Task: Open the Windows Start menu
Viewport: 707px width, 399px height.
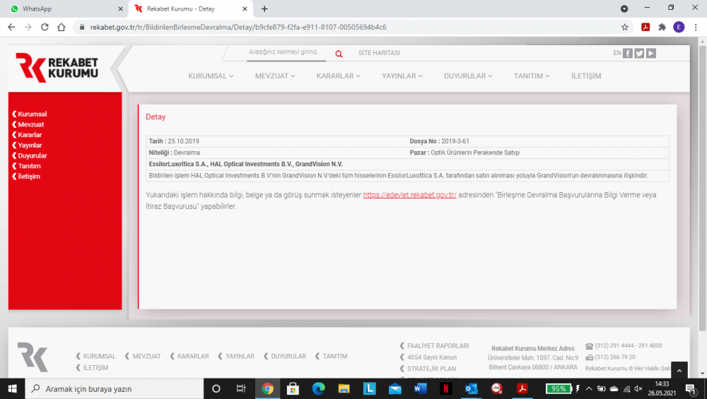Action: [x=12, y=388]
